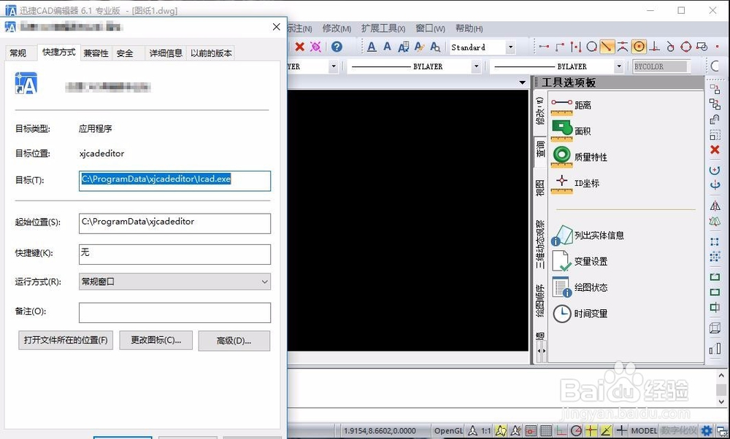Toggle MODEL space in status bar
The width and height of the screenshot is (730, 439).
[645, 431]
